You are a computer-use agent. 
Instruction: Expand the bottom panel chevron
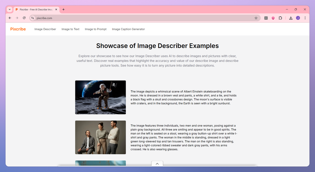click(157, 164)
